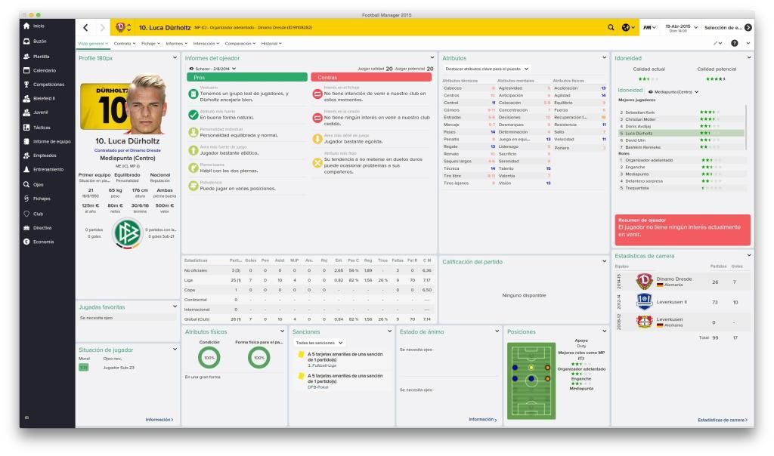
Task: Open Directiva board section
Action: (42, 228)
